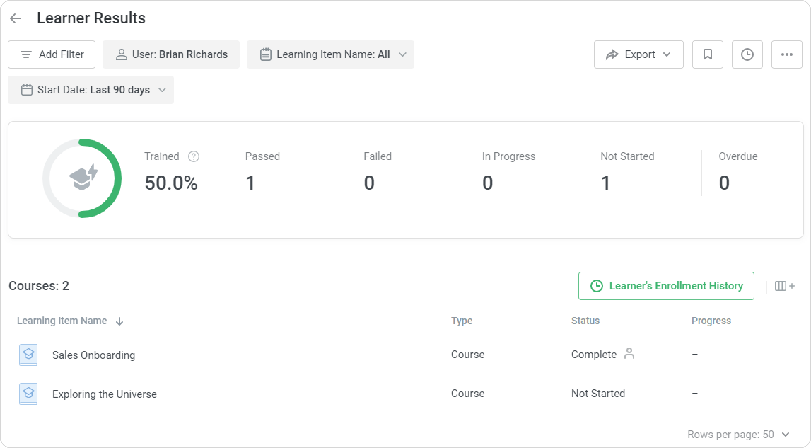Click the Add Filter button
Image resolution: width=811 pixels, height=448 pixels.
coord(52,54)
